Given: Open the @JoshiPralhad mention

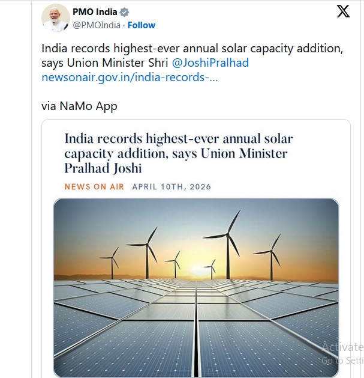Looking at the screenshot, I should (210, 62).
